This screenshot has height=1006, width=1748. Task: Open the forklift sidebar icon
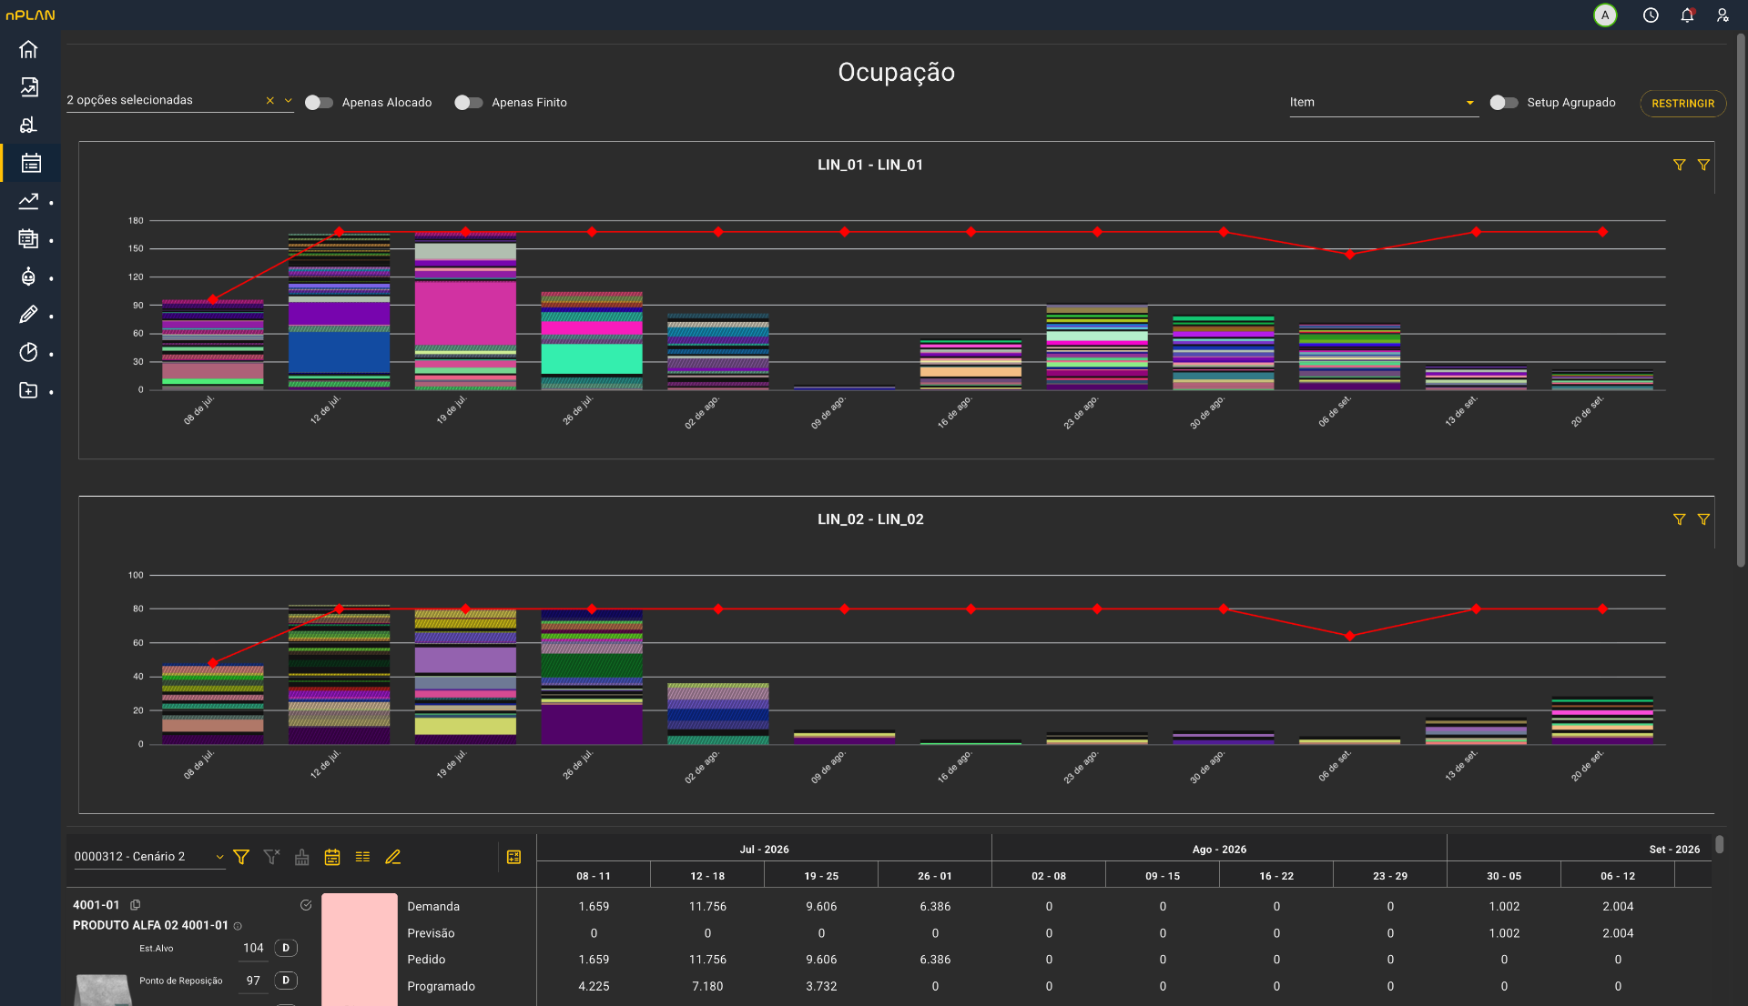click(x=28, y=125)
